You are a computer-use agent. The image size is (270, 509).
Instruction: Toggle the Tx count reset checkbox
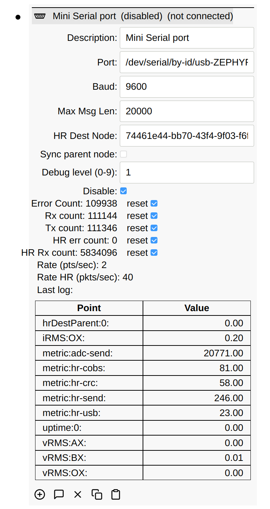(x=154, y=228)
